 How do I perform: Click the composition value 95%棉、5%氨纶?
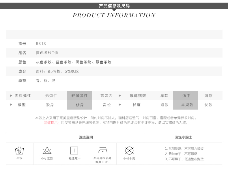point(63,71)
